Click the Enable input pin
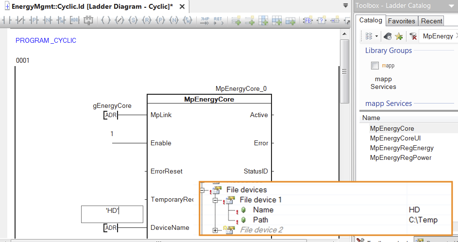458x242 pixels. tap(161, 143)
